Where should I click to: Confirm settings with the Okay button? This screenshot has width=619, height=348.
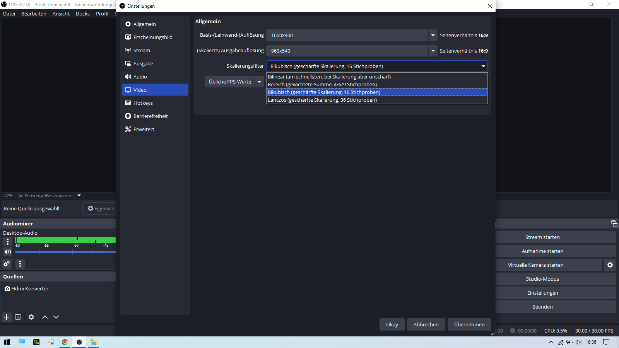pos(392,324)
